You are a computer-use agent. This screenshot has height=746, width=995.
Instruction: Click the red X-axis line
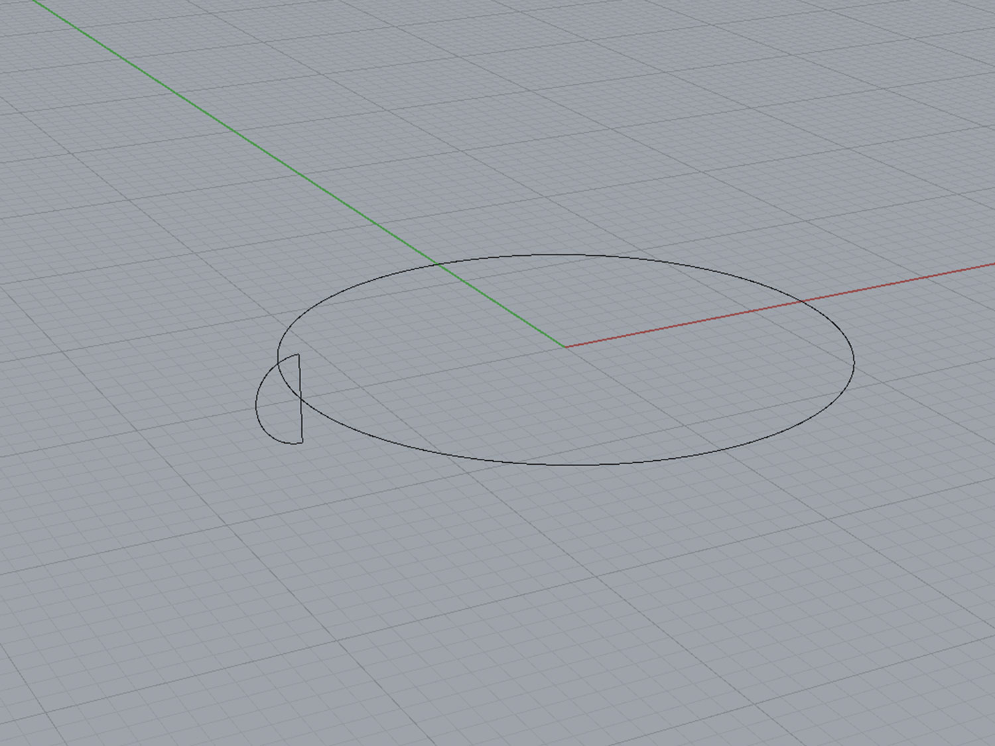tap(780, 305)
